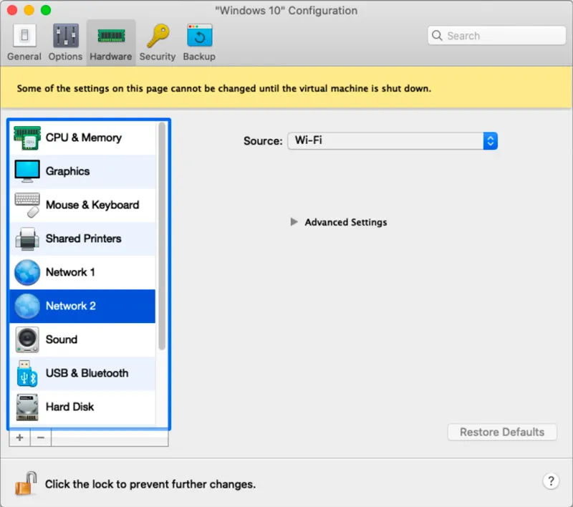573x507 pixels.
Task: Click the "Click the lock to prevent further changes." text
Action: point(150,484)
